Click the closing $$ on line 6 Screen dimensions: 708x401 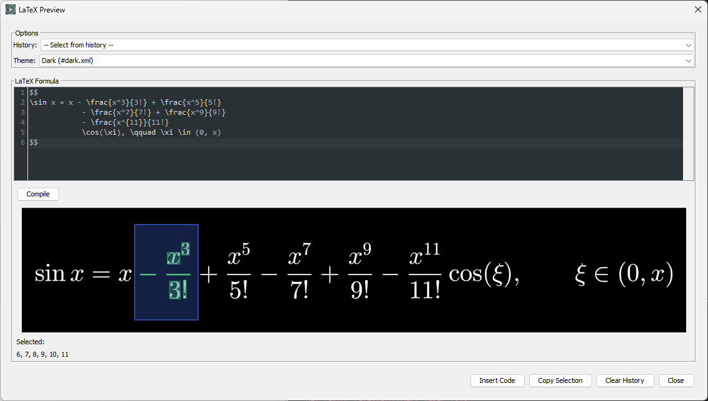pos(34,142)
